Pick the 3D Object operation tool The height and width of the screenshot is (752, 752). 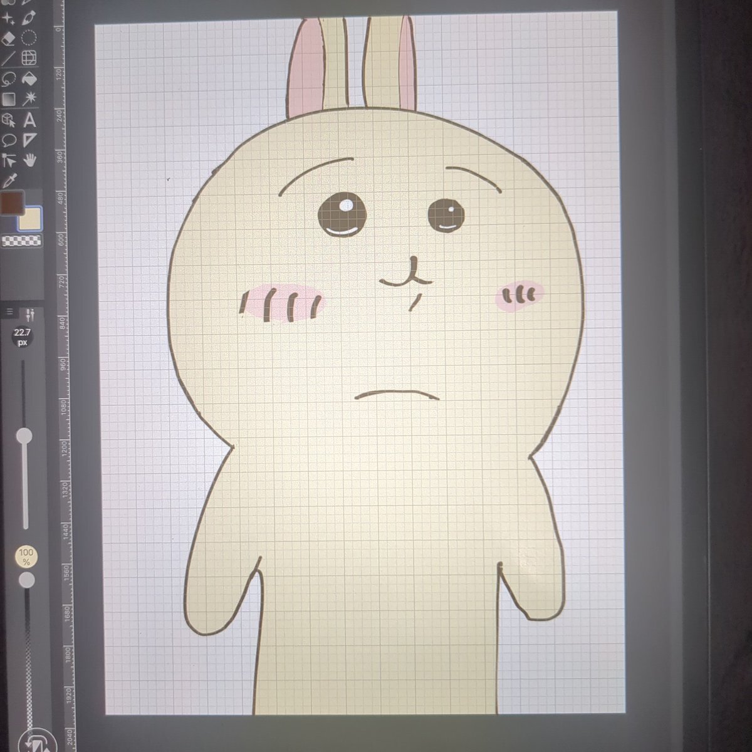(9, 119)
